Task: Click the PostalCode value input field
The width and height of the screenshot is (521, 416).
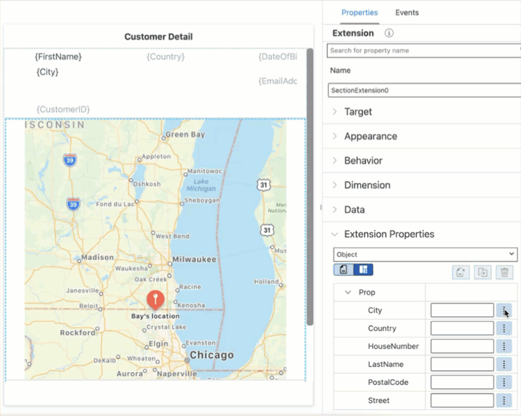Action: pos(462,382)
